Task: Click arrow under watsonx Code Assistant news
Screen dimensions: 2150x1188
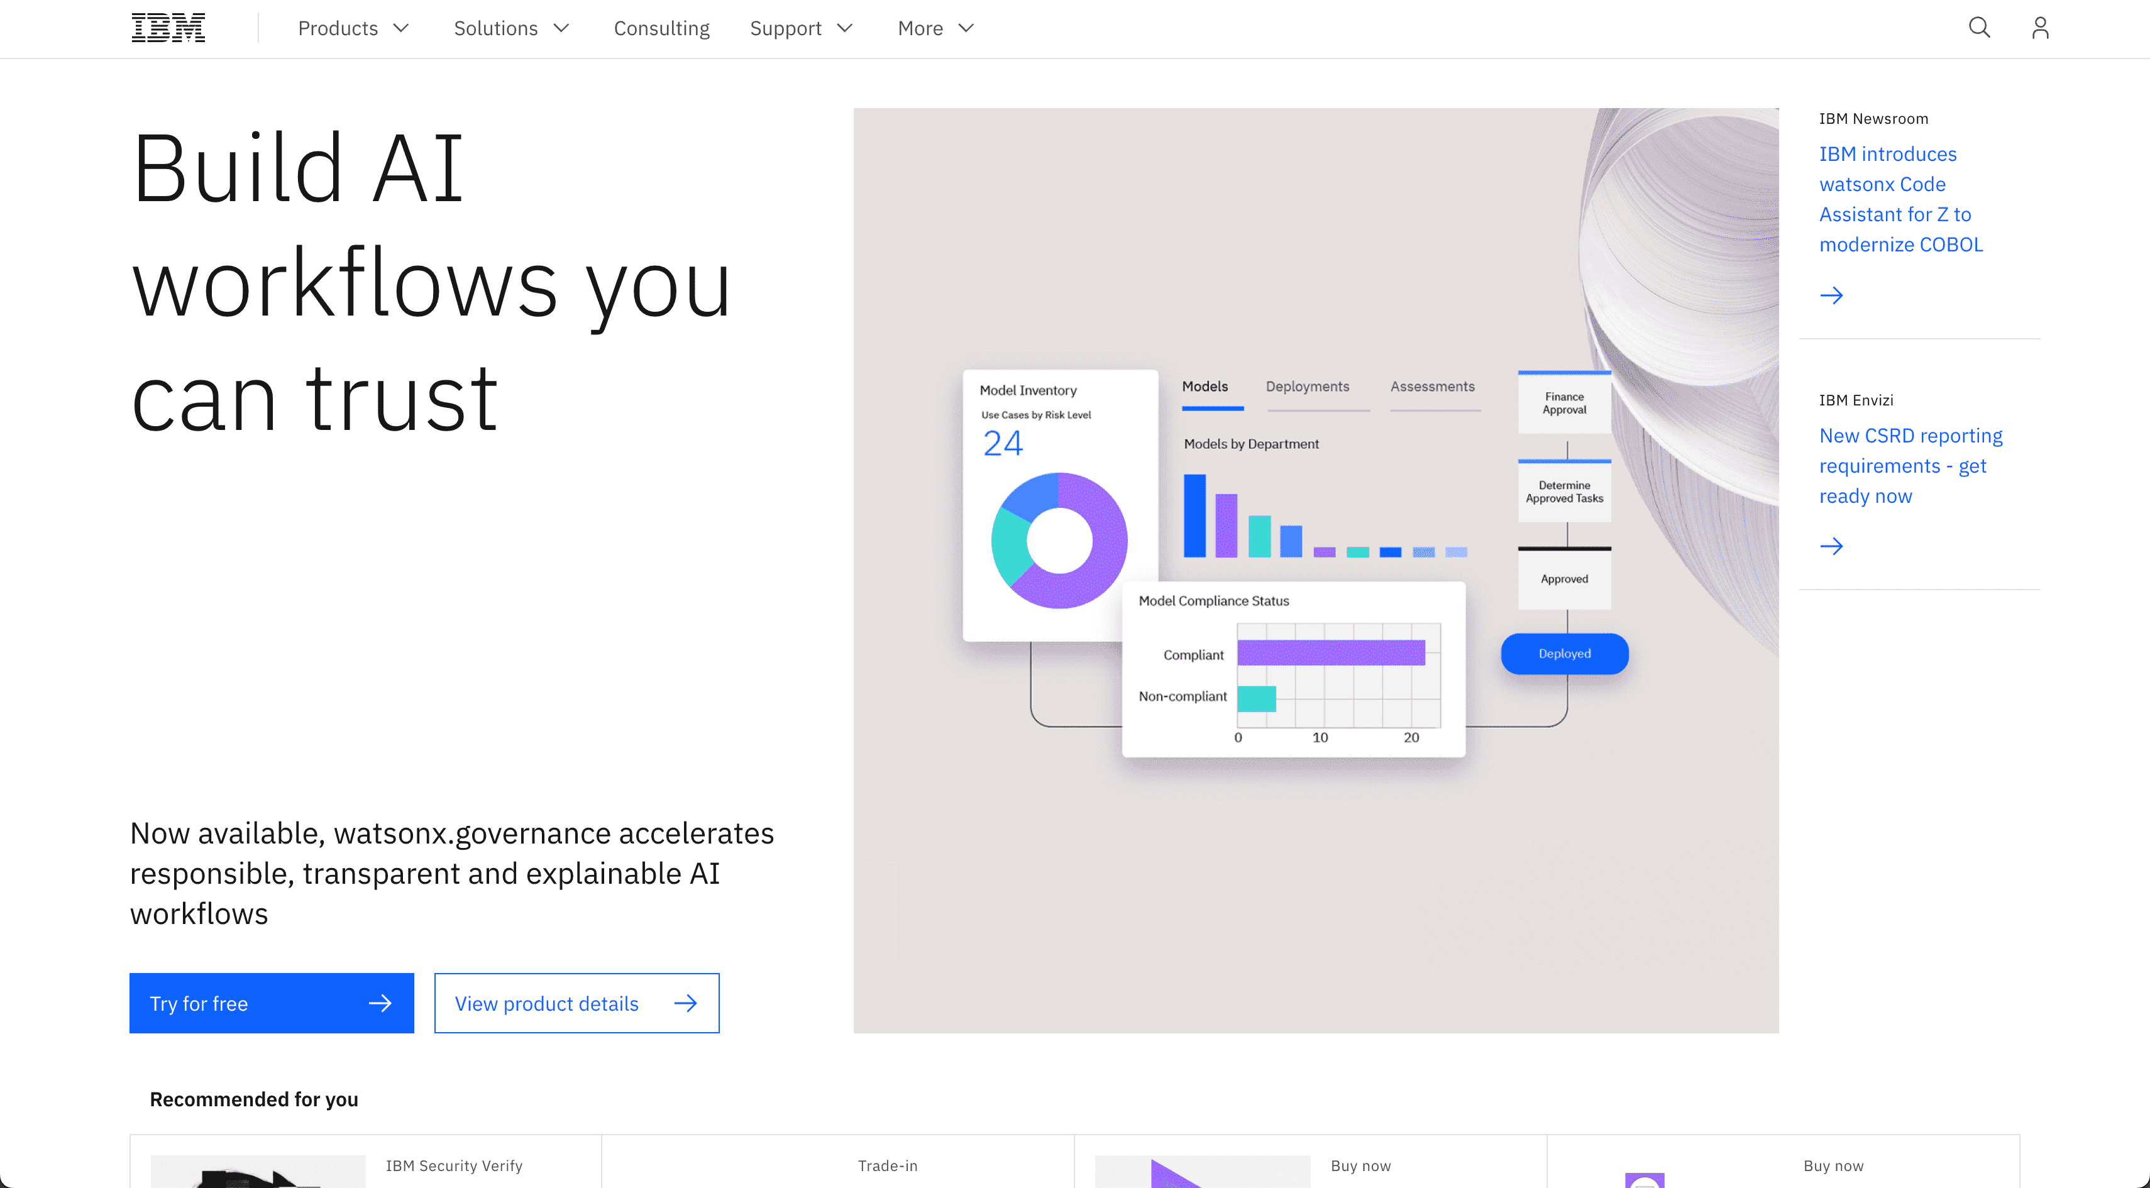Action: 1831,295
